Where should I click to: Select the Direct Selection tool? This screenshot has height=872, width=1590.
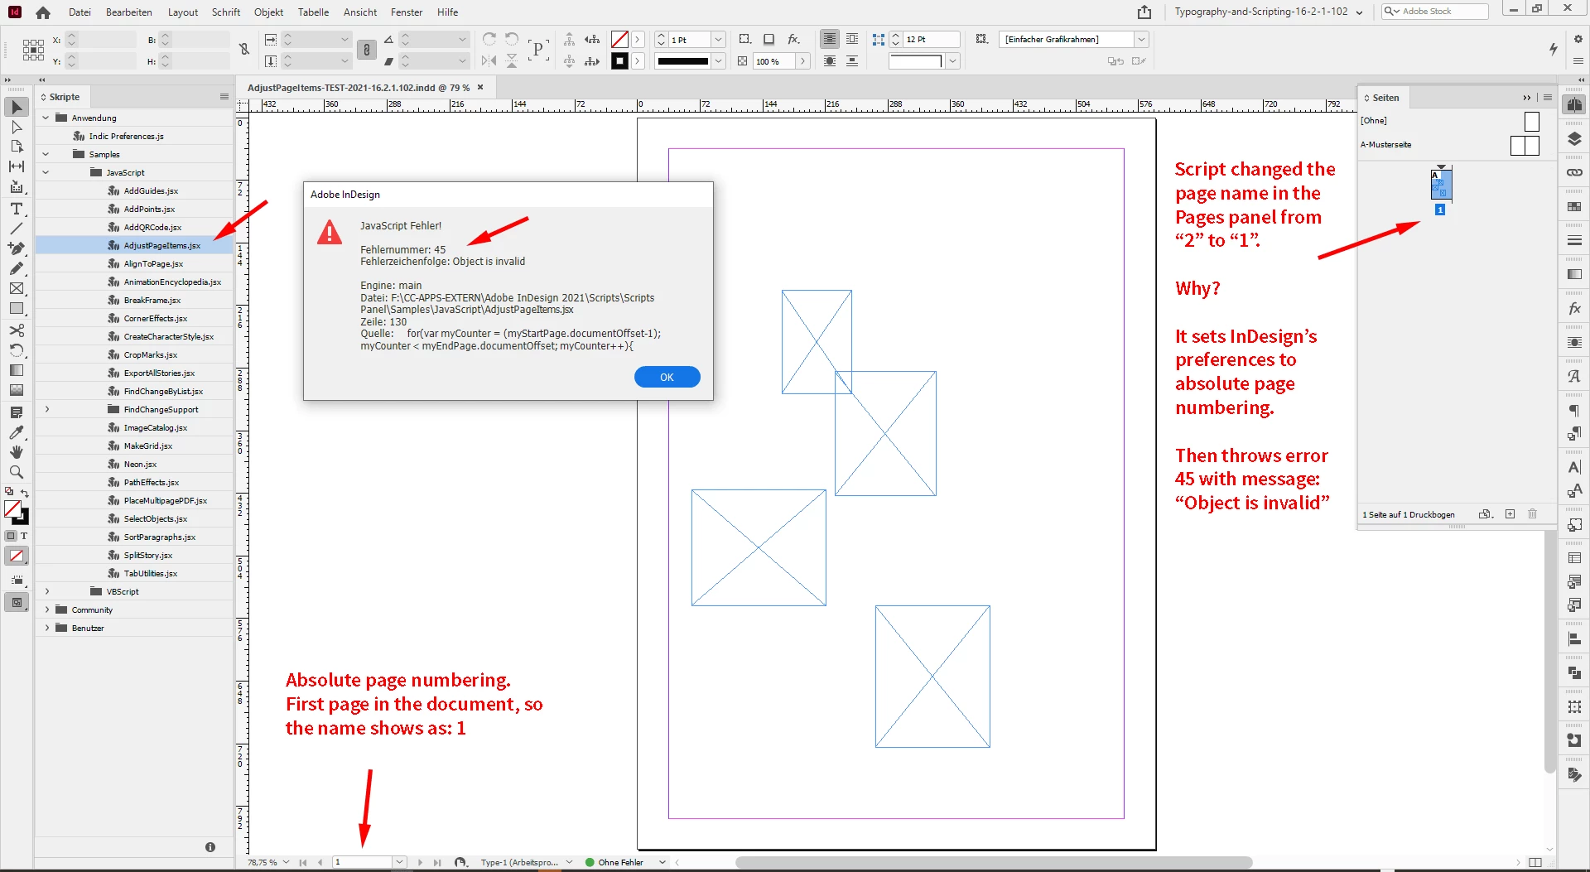point(17,127)
